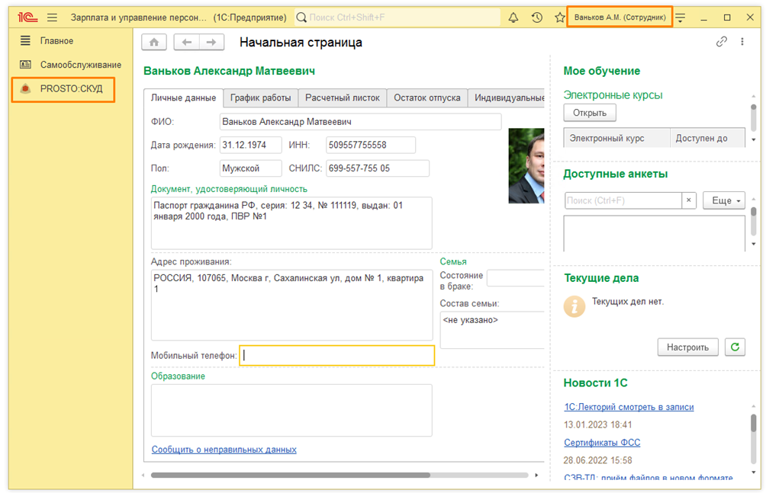Copy link with the chain icon
Viewport: 766px width, 493px height.
(721, 42)
